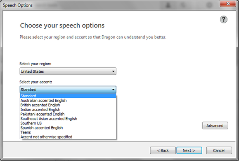Open the Advanced settings button
This screenshot has height=161, width=239.
point(215,126)
